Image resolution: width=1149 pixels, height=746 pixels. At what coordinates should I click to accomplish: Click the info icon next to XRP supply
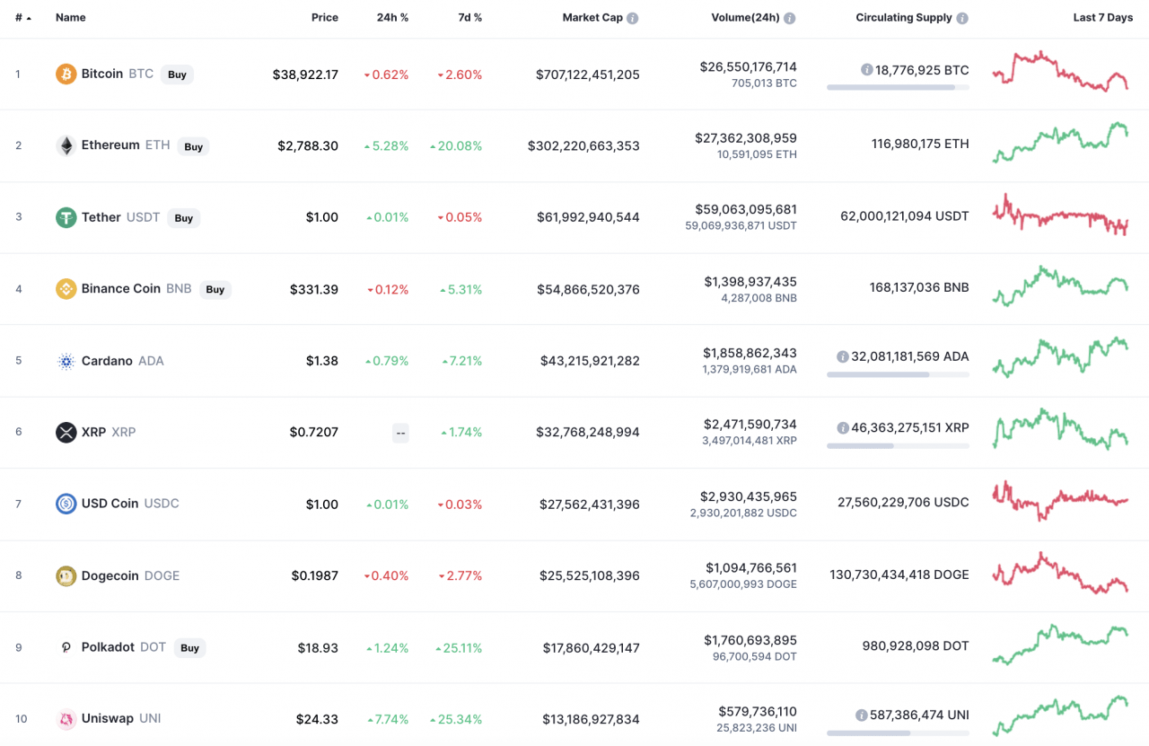pyautogui.click(x=842, y=427)
